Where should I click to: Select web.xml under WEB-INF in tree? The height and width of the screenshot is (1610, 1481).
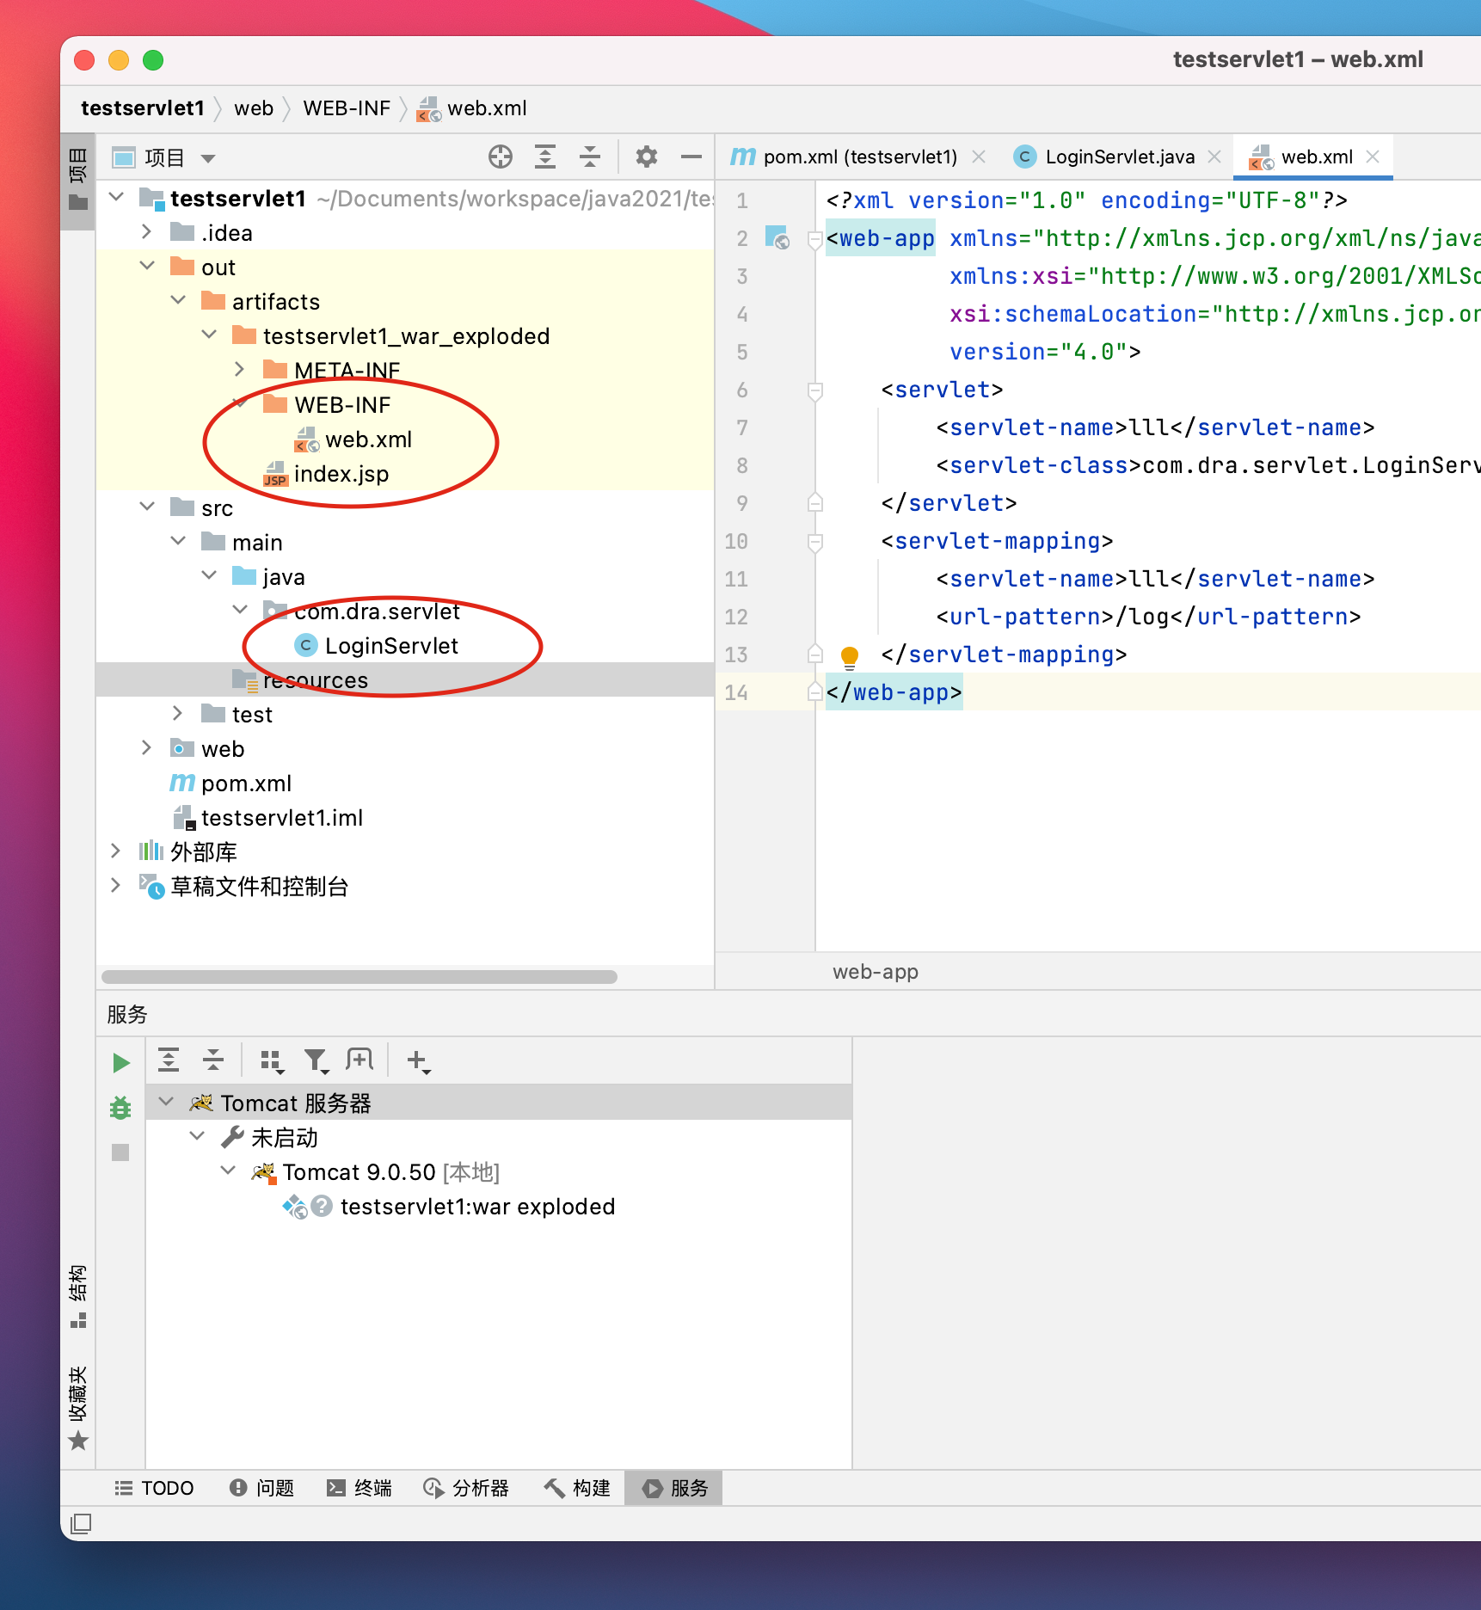click(368, 439)
